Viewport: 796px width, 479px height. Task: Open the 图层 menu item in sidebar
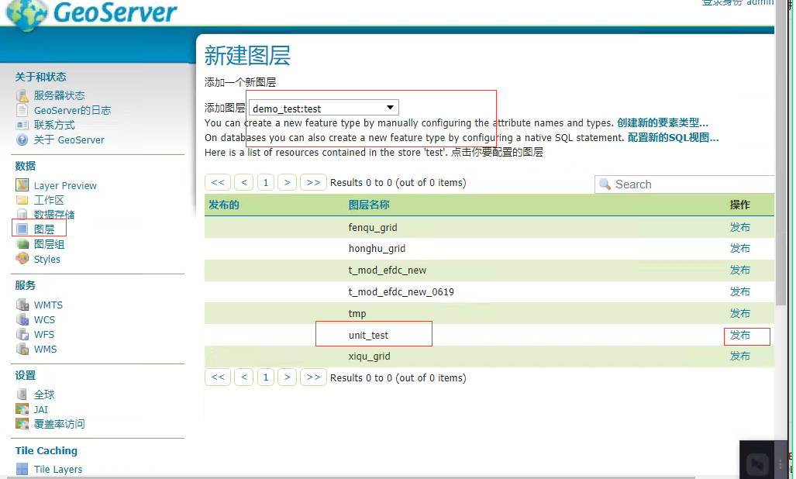coord(44,229)
